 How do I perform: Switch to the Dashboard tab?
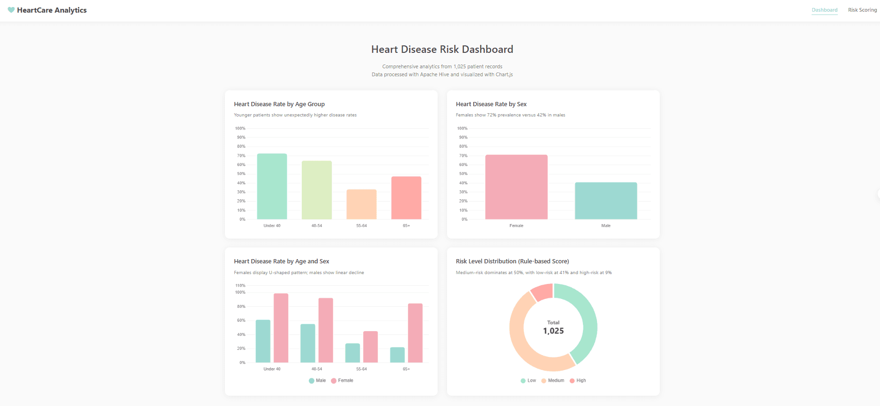point(824,10)
